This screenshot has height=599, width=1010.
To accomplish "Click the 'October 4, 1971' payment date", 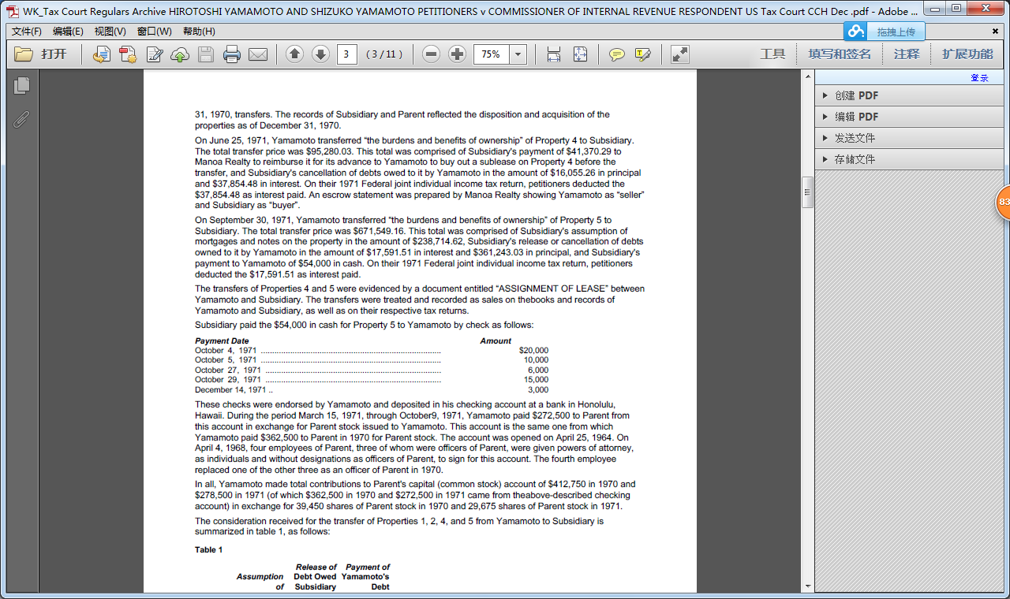I will 226,351.
